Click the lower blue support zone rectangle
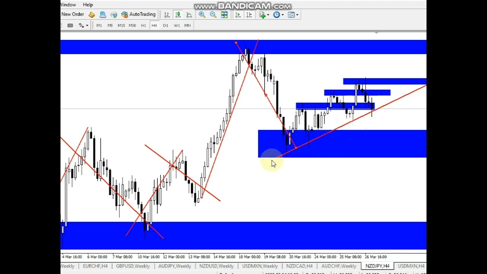487x274 pixels. [243, 235]
